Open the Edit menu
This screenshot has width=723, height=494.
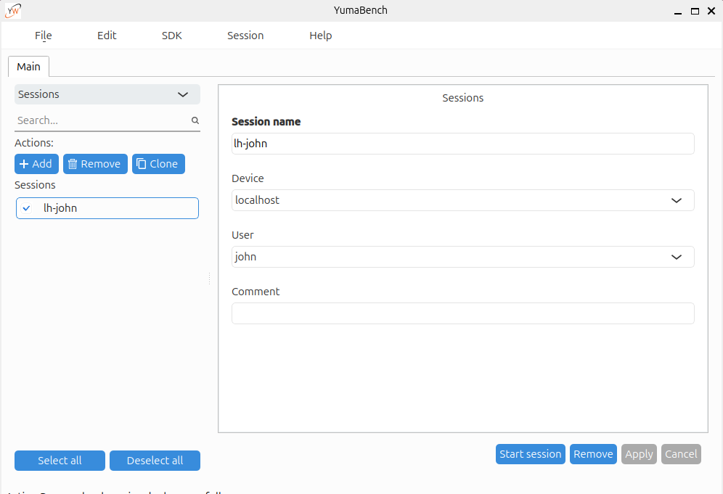tap(107, 36)
